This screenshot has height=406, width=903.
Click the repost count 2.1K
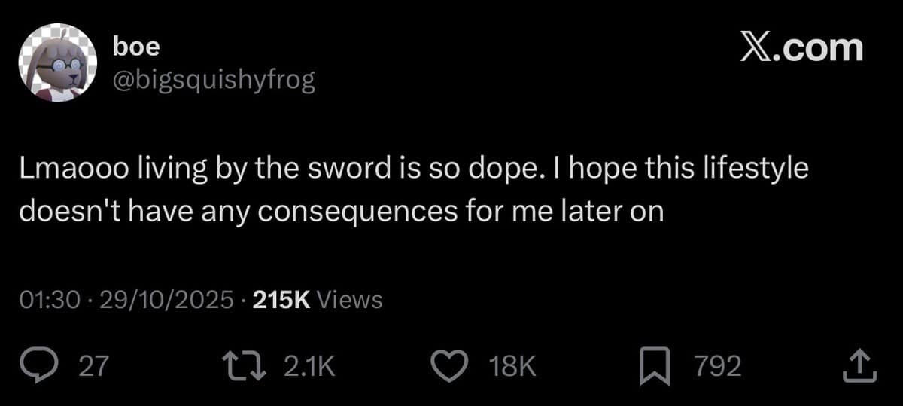[x=309, y=366]
